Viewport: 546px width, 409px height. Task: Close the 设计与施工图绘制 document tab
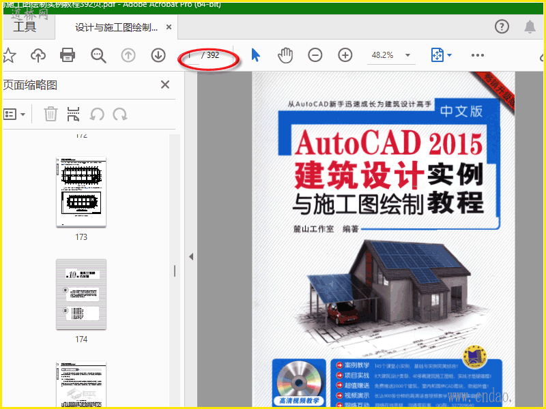[x=169, y=27]
